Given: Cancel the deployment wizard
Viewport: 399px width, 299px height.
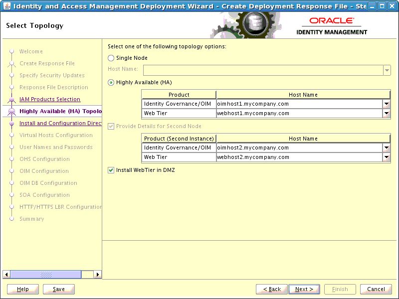Looking at the screenshot, I should (376, 289).
